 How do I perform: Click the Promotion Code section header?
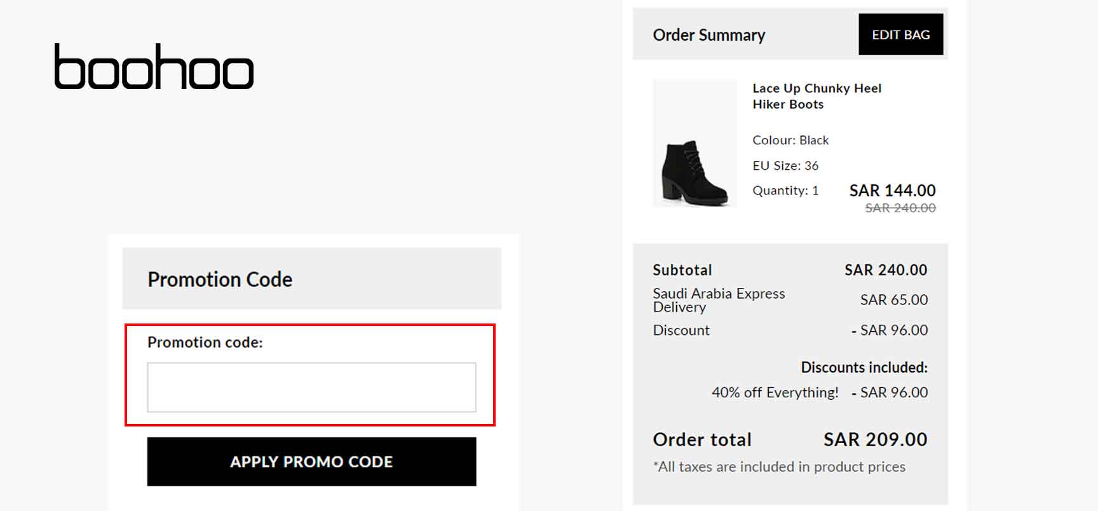[x=220, y=279]
